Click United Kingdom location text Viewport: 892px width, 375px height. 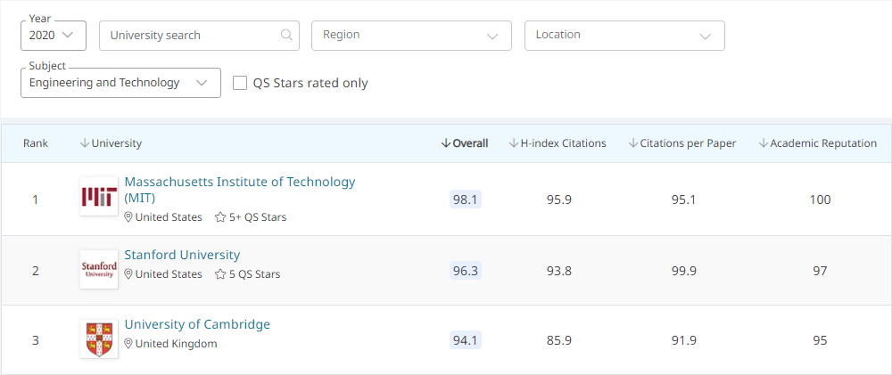(x=177, y=344)
